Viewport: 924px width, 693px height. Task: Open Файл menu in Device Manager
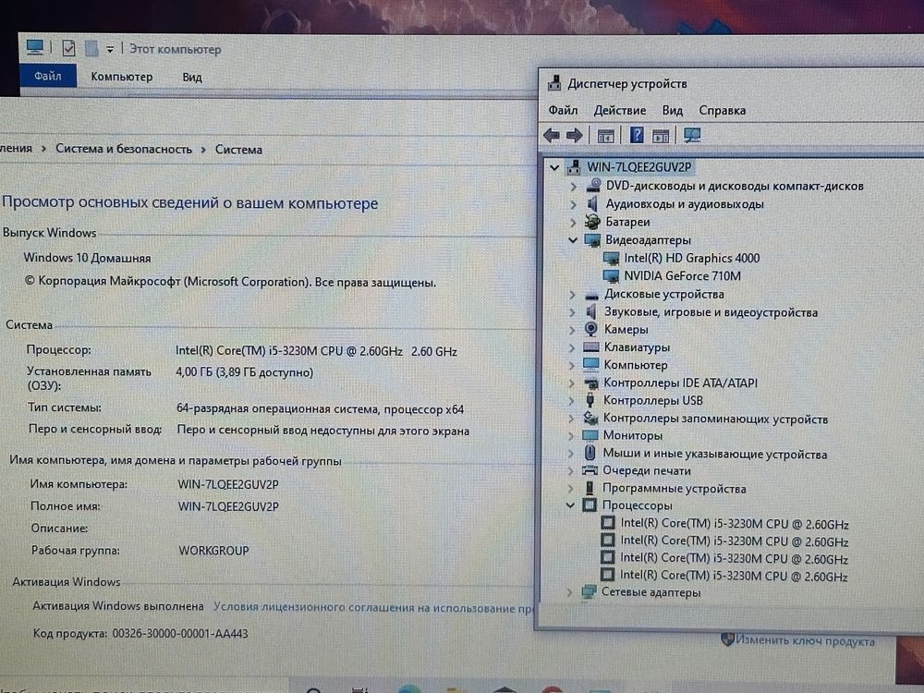tap(563, 110)
